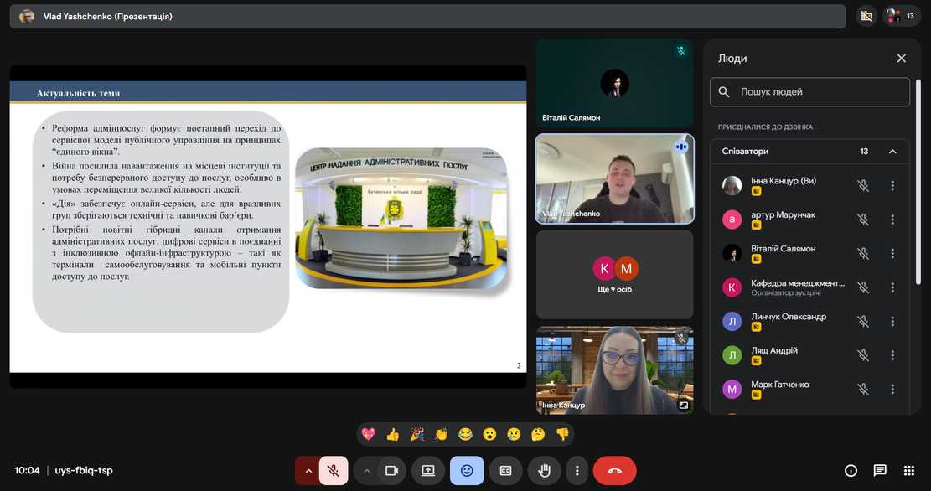Screen dimensions: 931x491
Task: Toggle closed captions button
Action: pyautogui.click(x=505, y=471)
